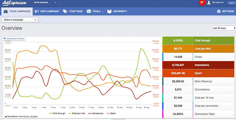Screen dimensions: 236x120
Task: Click the briefcase icon for Tools
Action: [x=89, y=11]
